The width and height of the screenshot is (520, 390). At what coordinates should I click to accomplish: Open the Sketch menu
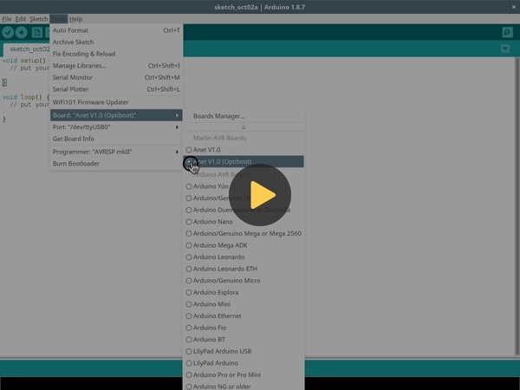point(38,19)
